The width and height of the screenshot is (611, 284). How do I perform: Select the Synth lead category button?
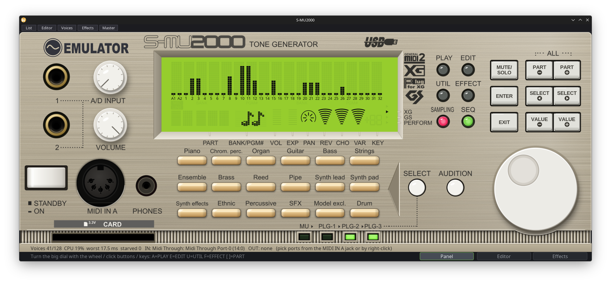point(330,187)
